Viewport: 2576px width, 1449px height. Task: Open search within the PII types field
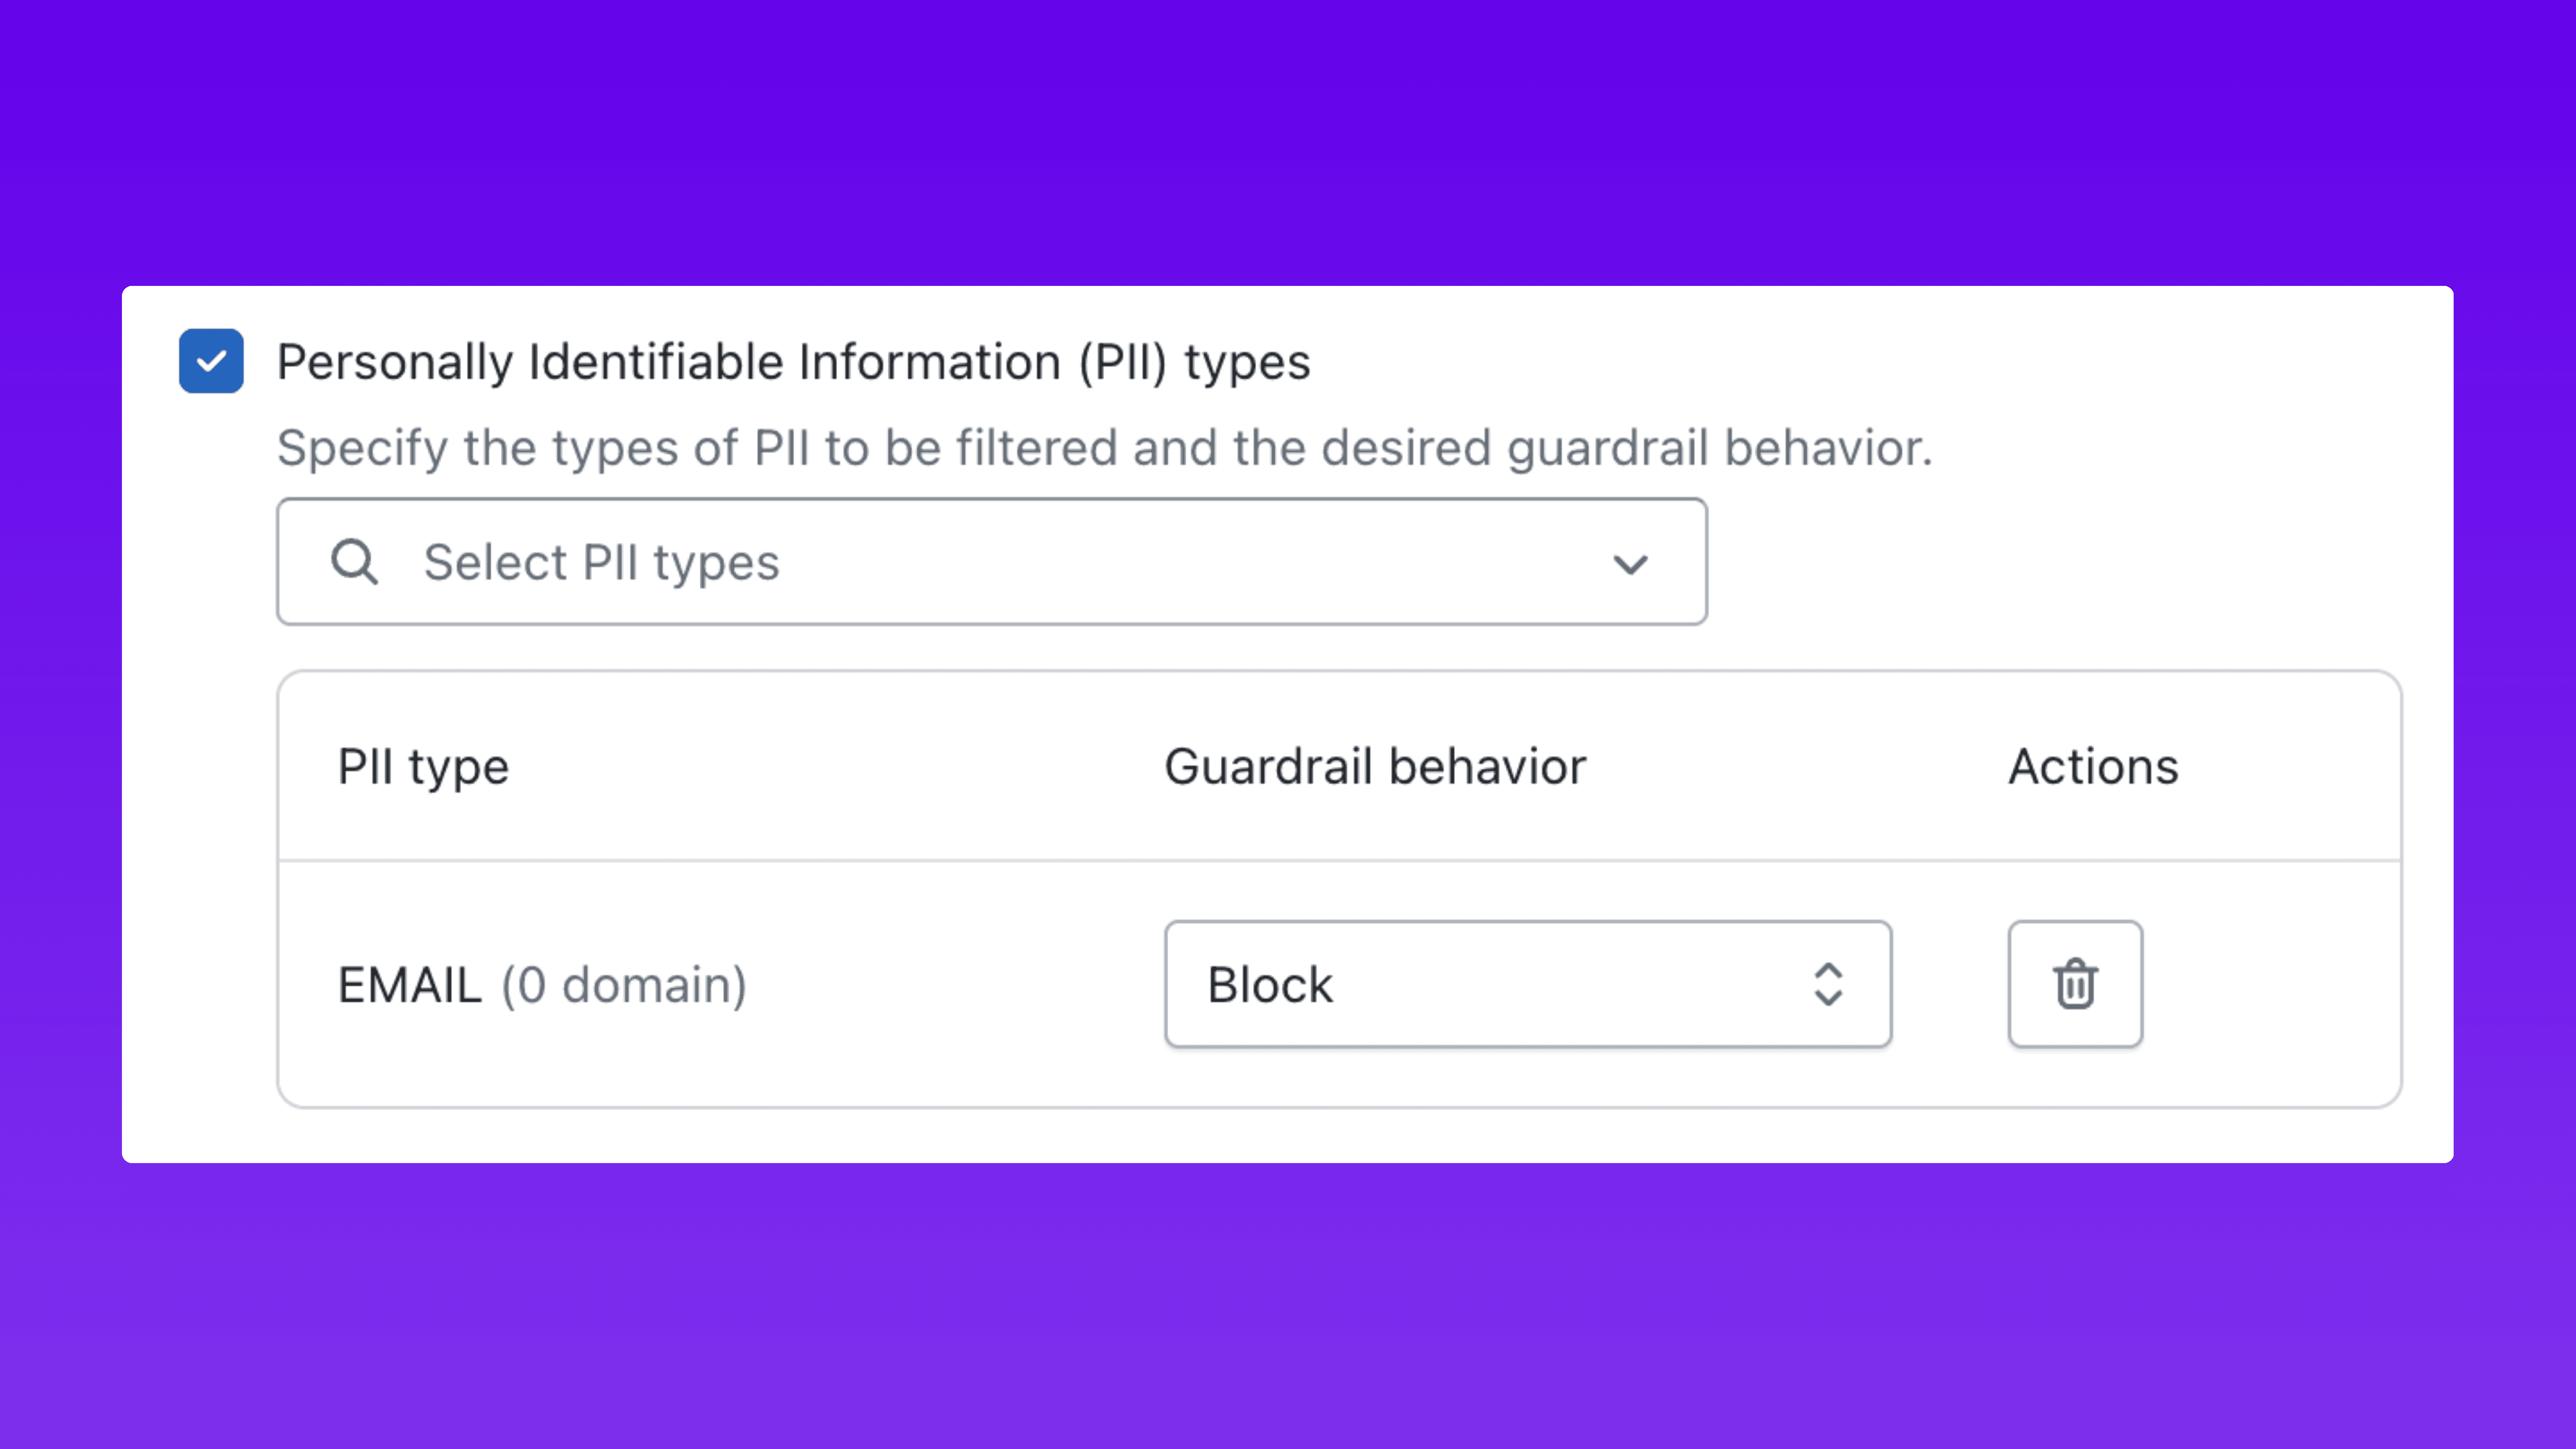click(700, 562)
